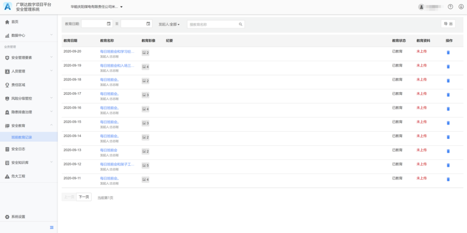The image size is (467, 233).
Task: Open the 每日班前会和学习轻… record link
Action: click(x=117, y=51)
